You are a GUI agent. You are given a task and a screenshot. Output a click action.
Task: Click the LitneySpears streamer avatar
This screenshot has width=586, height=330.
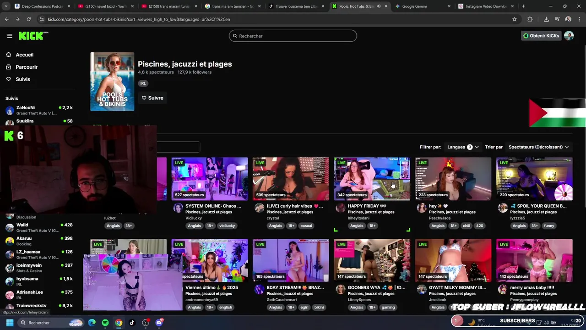[x=340, y=289]
